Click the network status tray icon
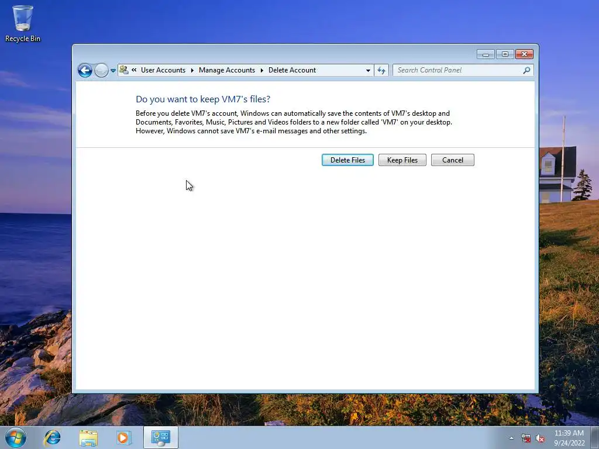The height and width of the screenshot is (449, 599). point(526,438)
